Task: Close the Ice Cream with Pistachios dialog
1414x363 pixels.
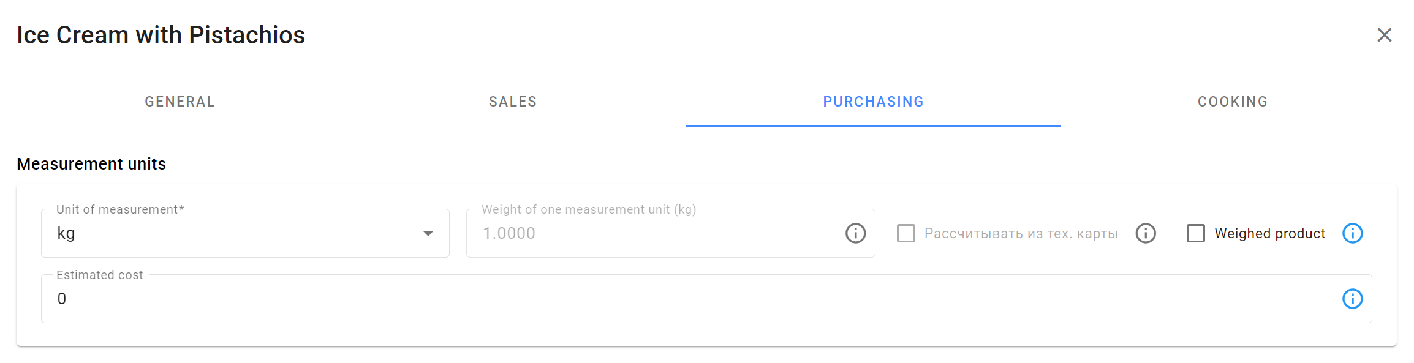Action: (1384, 35)
